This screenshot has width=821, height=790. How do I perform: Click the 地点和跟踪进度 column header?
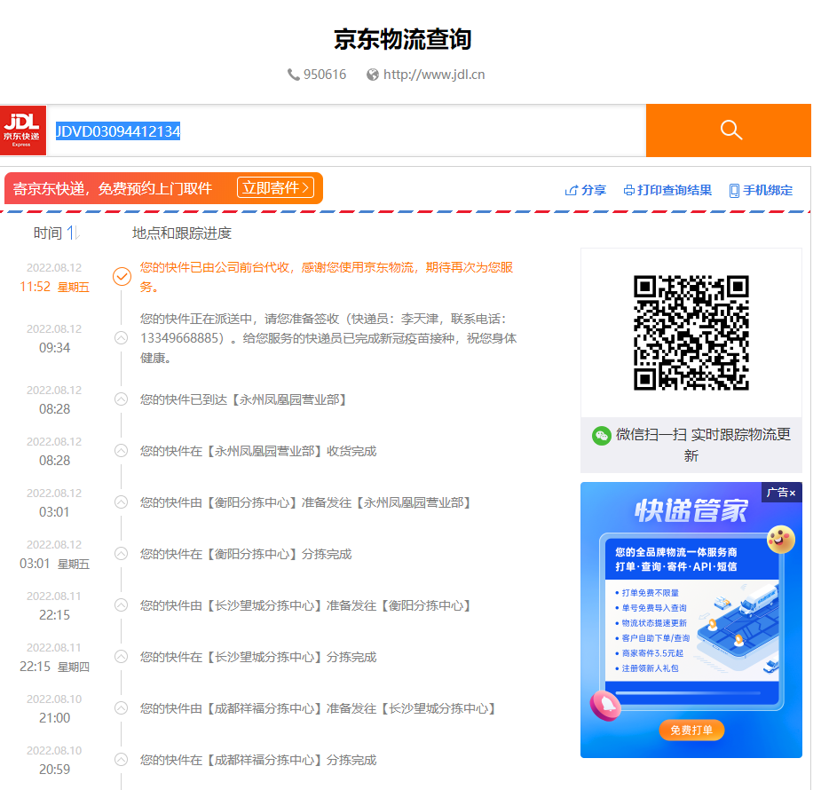(182, 233)
